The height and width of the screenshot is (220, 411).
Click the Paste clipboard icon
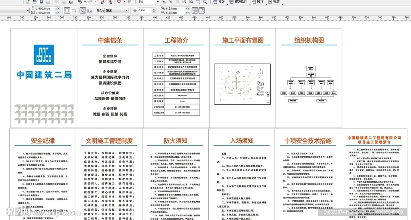[71, 2]
